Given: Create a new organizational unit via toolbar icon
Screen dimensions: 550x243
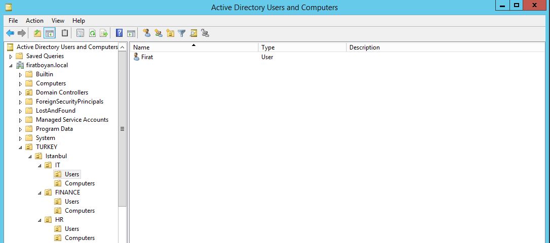Looking at the screenshot, I should (170, 33).
